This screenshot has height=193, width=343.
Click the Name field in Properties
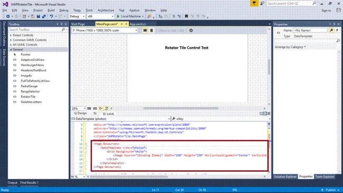310,30
